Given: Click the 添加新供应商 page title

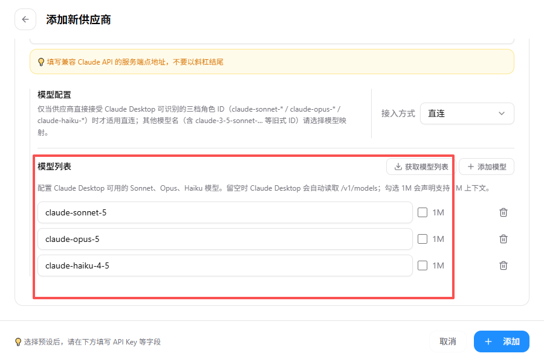Looking at the screenshot, I should pyautogui.click(x=79, y=20).
